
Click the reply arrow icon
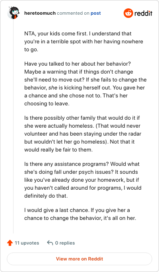pos(50,243)
